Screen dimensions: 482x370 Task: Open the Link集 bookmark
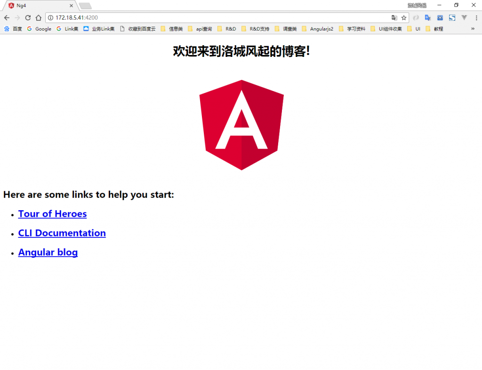pos(67,29)
